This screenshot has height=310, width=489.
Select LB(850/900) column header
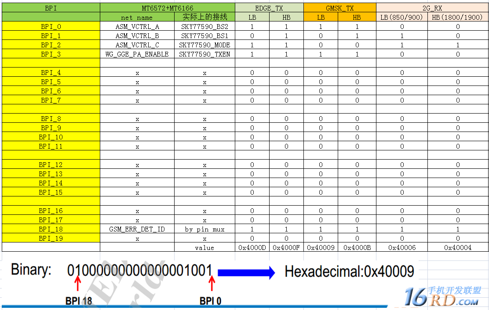[401, 17]
